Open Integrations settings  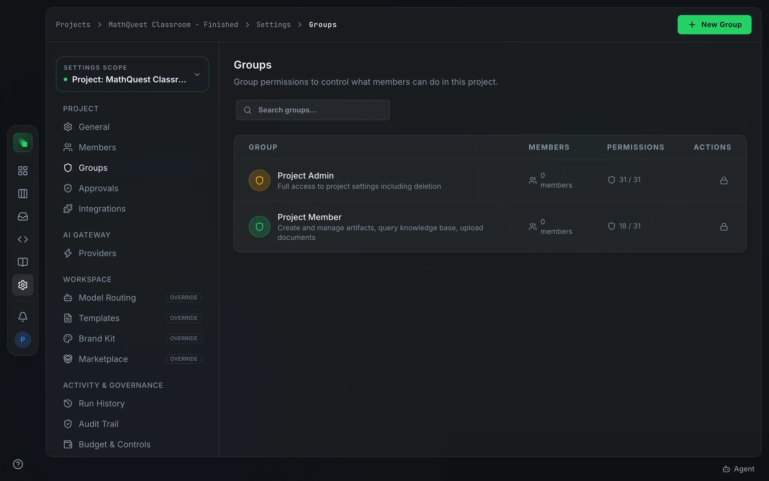pos(132,209)
